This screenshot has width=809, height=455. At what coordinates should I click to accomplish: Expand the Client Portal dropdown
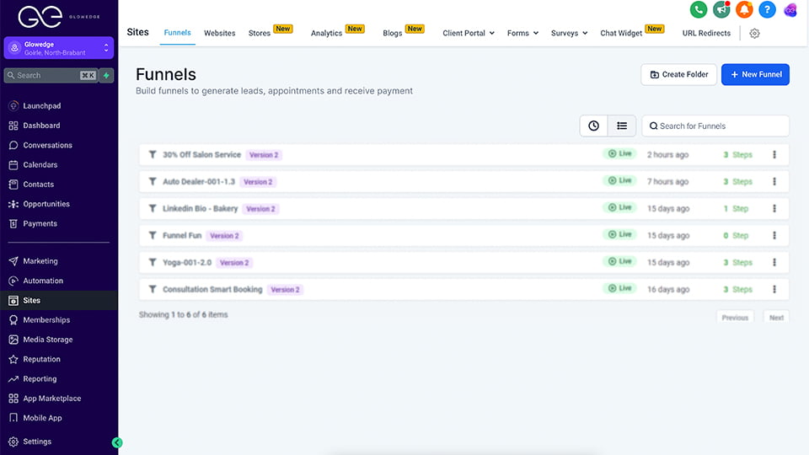coord(469,34)
